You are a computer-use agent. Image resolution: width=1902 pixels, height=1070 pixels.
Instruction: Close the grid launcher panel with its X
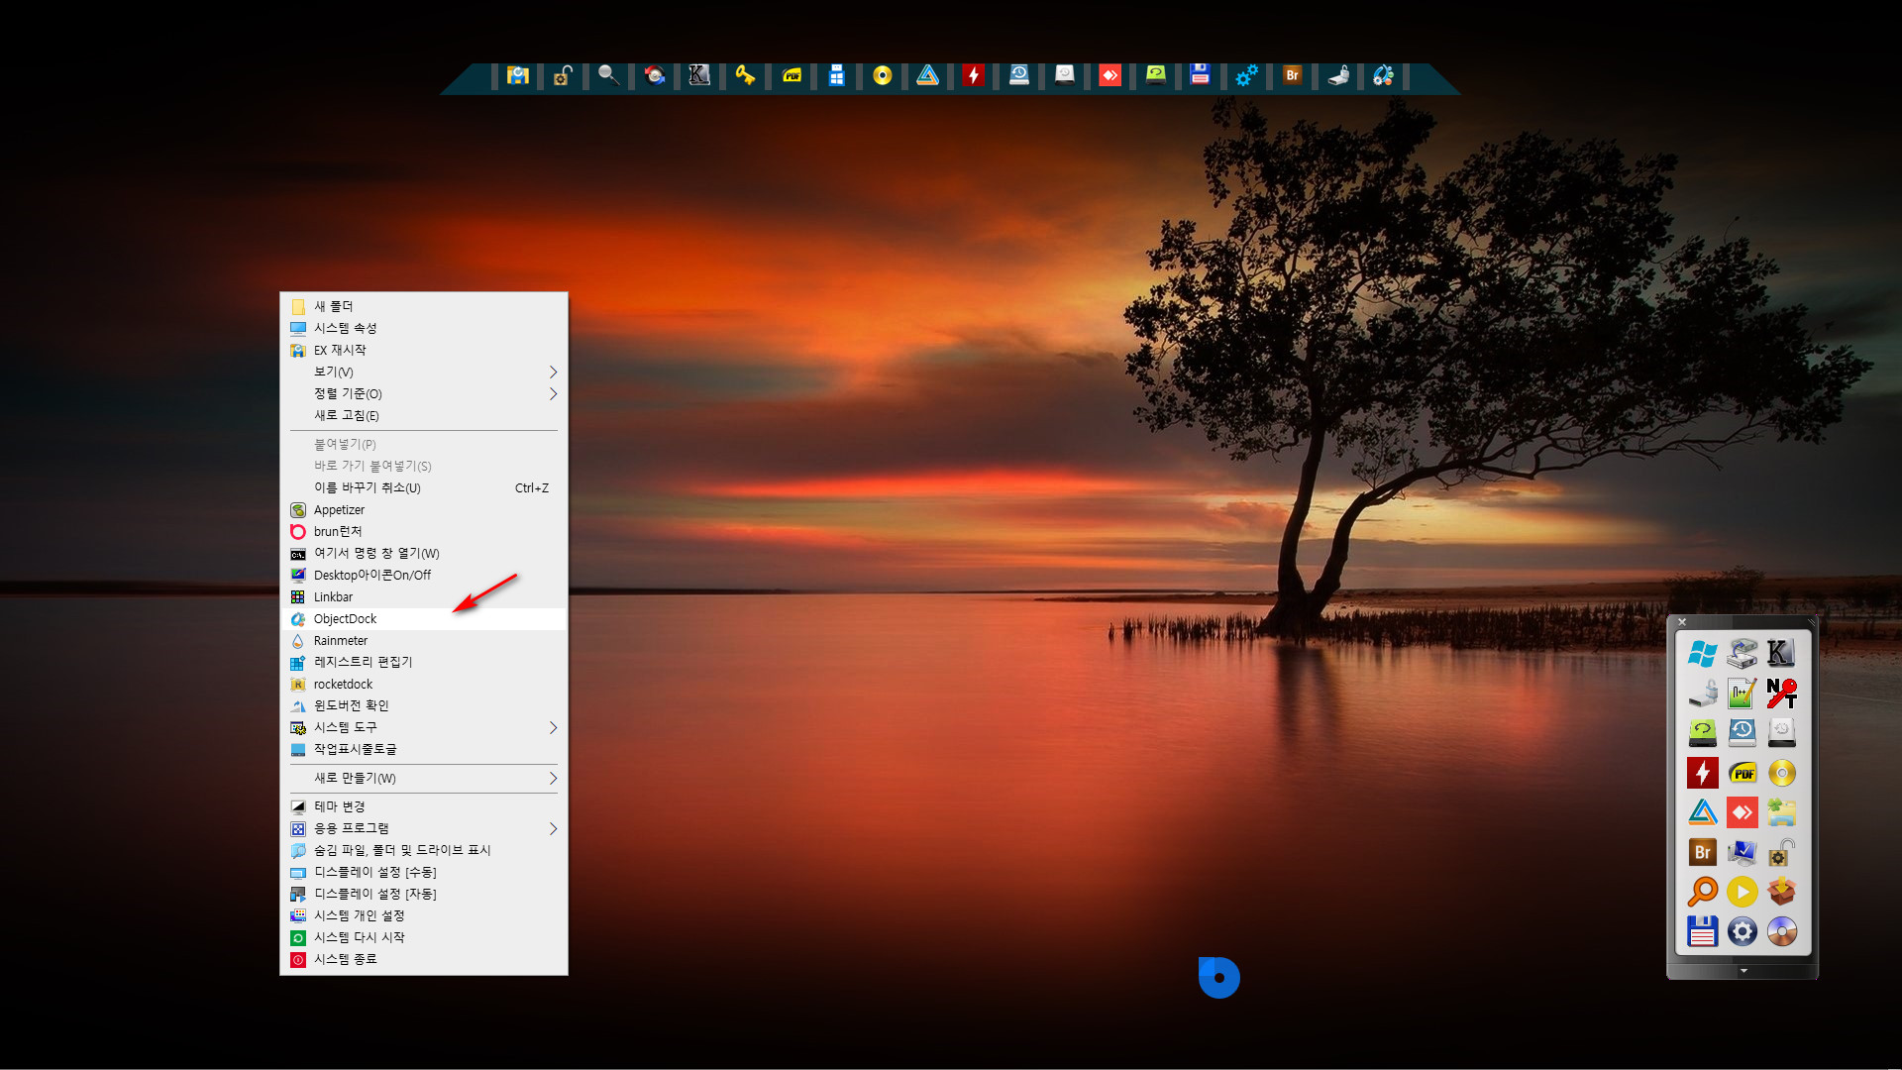point(1682,622)
